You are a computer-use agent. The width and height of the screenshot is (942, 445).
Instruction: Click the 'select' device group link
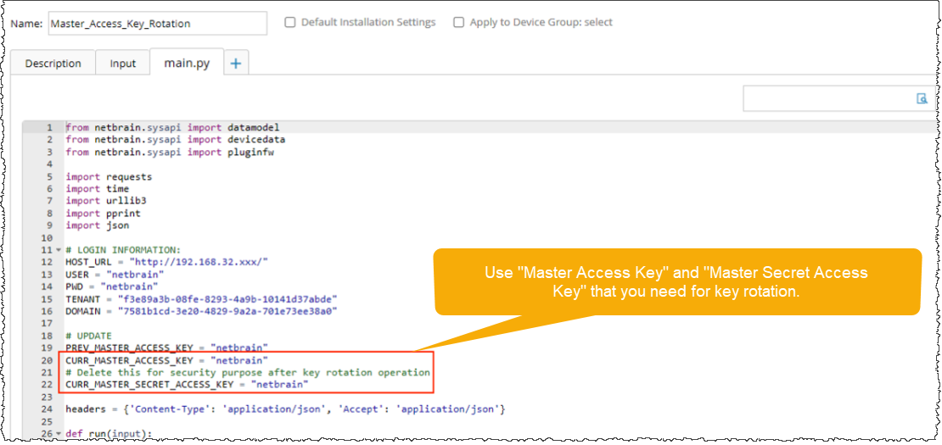[598, 23]
